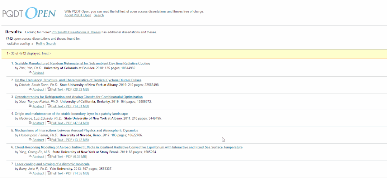This screenshot has height=178, width=387.
Task: View Abstract for the Optoelectronics for Refrigeration result
Action: tap(38, 106)
